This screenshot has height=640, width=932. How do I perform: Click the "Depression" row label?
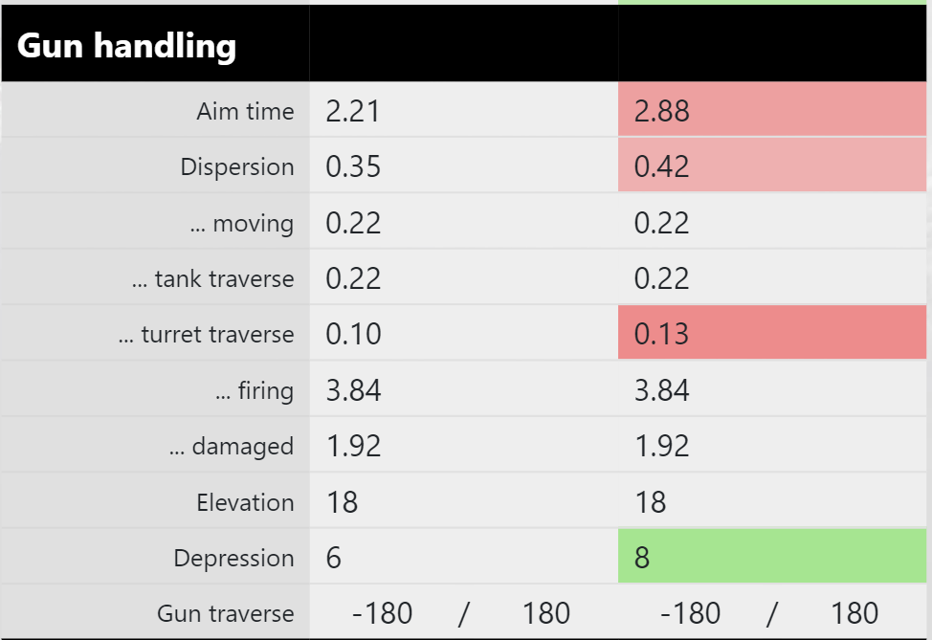233,558
